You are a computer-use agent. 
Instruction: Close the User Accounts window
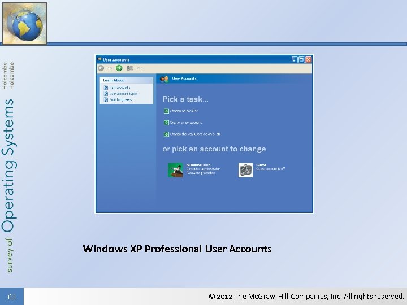pyautogui.click(x=309, y=60)
